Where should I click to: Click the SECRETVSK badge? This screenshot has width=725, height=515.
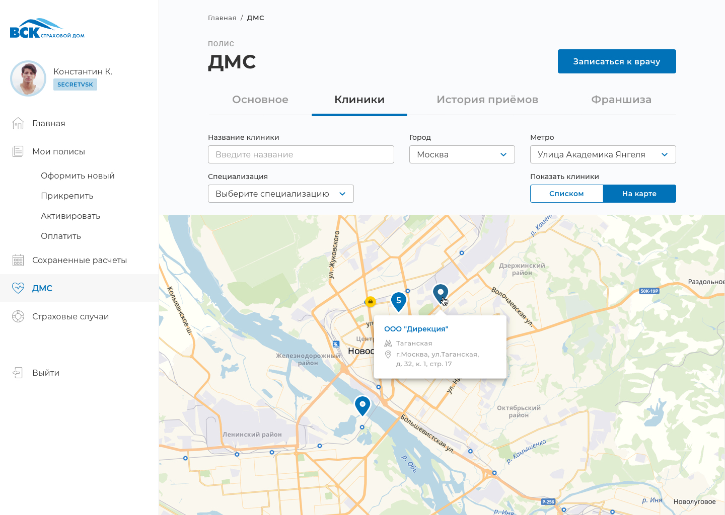tap(75, 84)
